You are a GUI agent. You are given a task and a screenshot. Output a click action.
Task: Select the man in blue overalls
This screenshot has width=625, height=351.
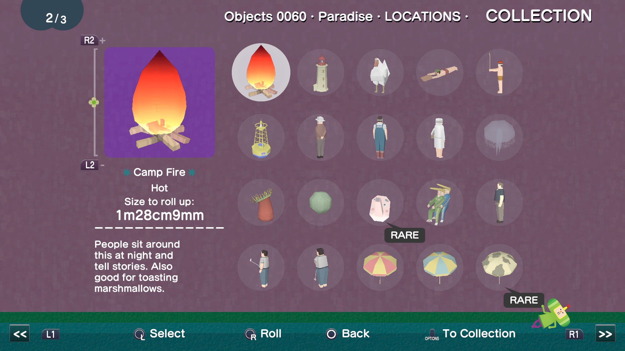380,137
